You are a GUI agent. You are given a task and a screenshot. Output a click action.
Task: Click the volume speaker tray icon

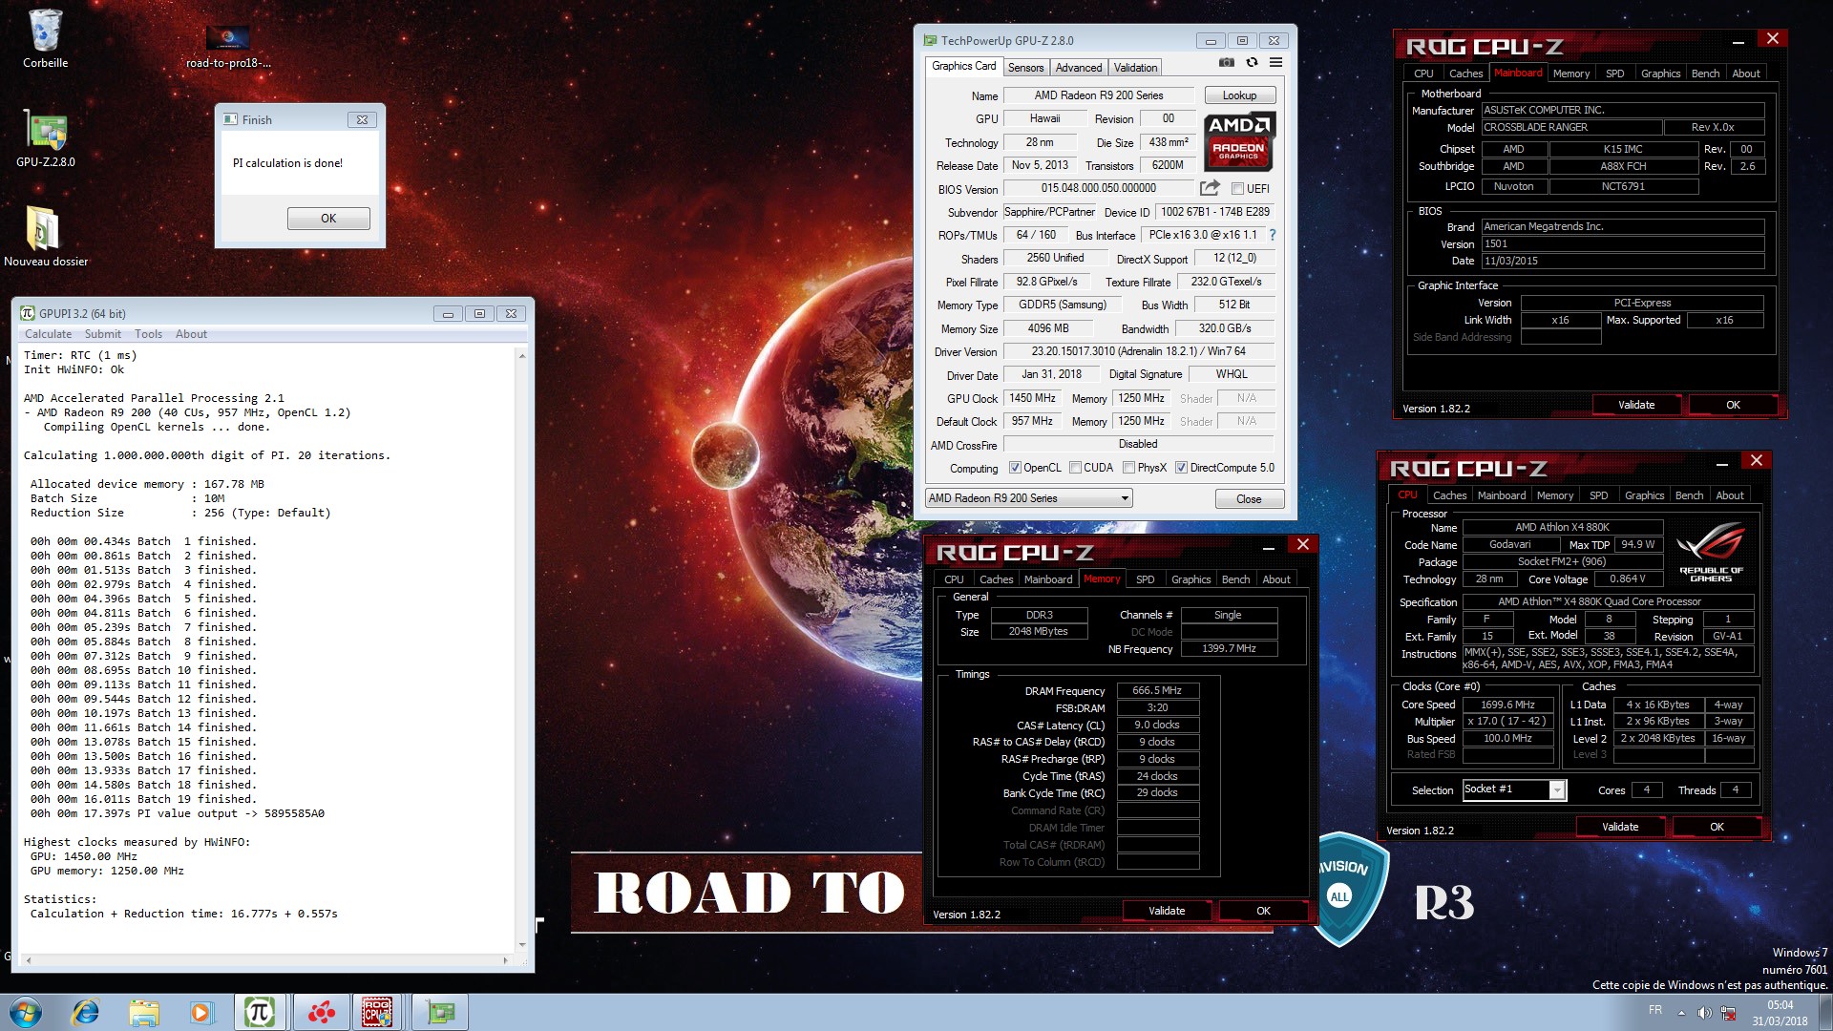(x=1704, y=1013)
